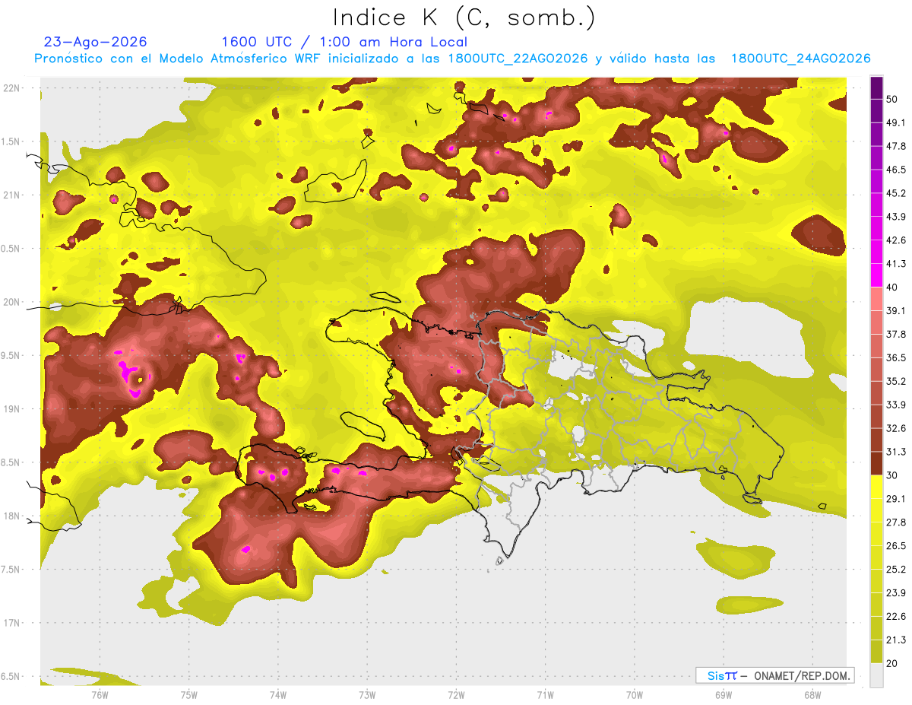The width and height of the screenshot is (912, 705).
Task: Click the 71W longitude label
Action: point(545,694)
